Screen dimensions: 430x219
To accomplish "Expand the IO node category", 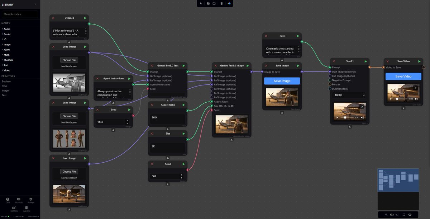I will [x=4, y=39].
